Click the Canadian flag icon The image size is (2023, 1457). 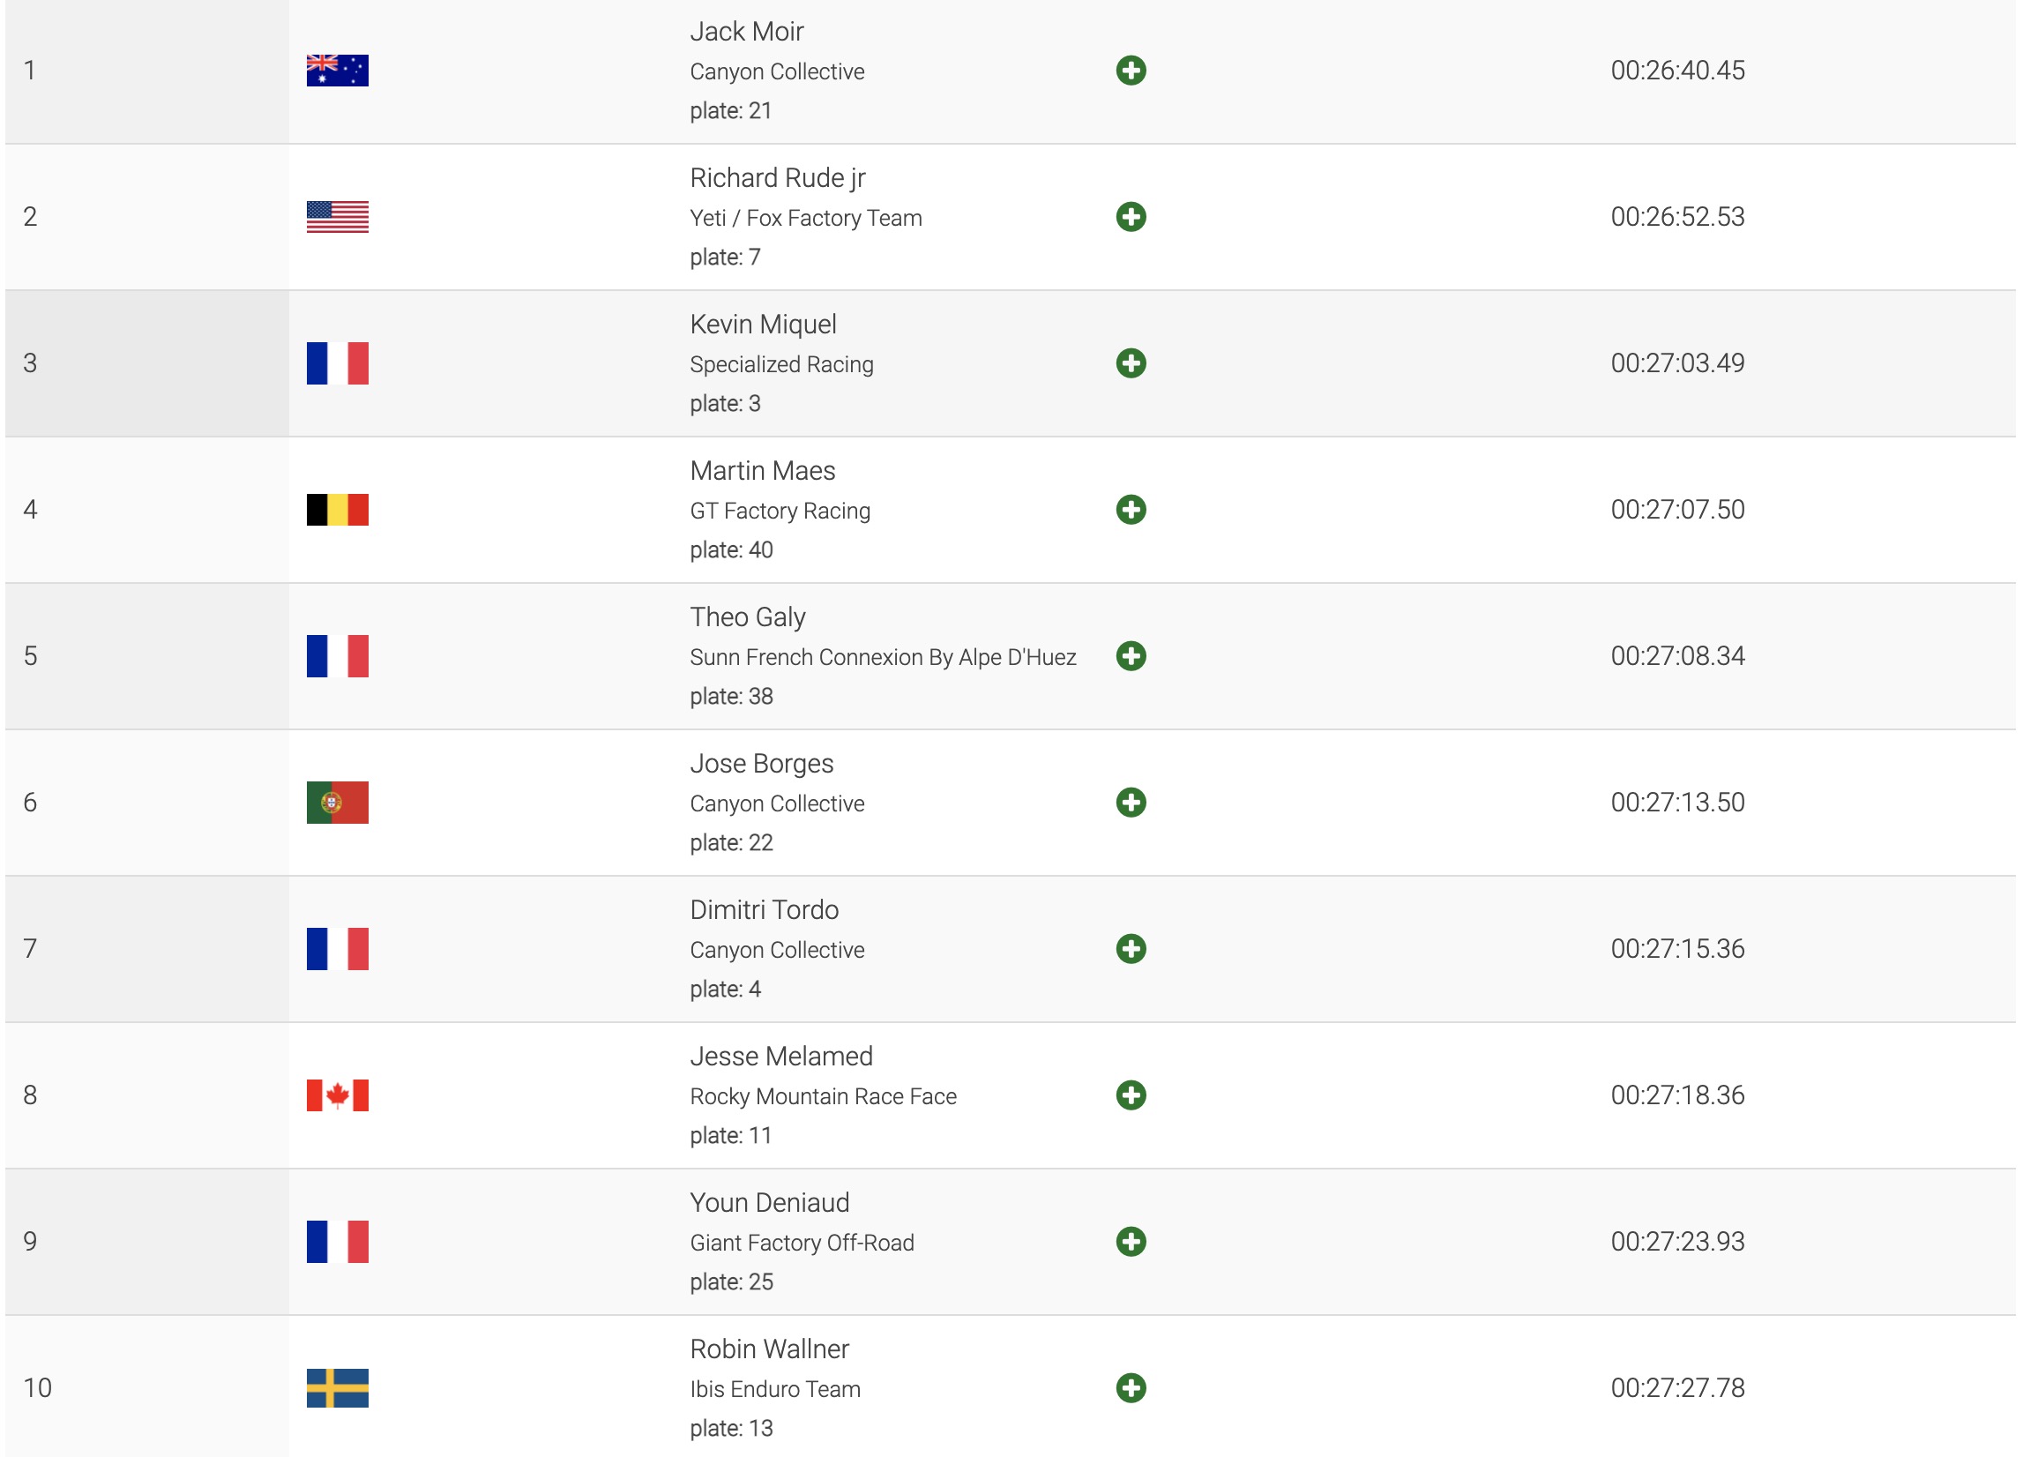pyautogui.click(x=337, y=1095)
